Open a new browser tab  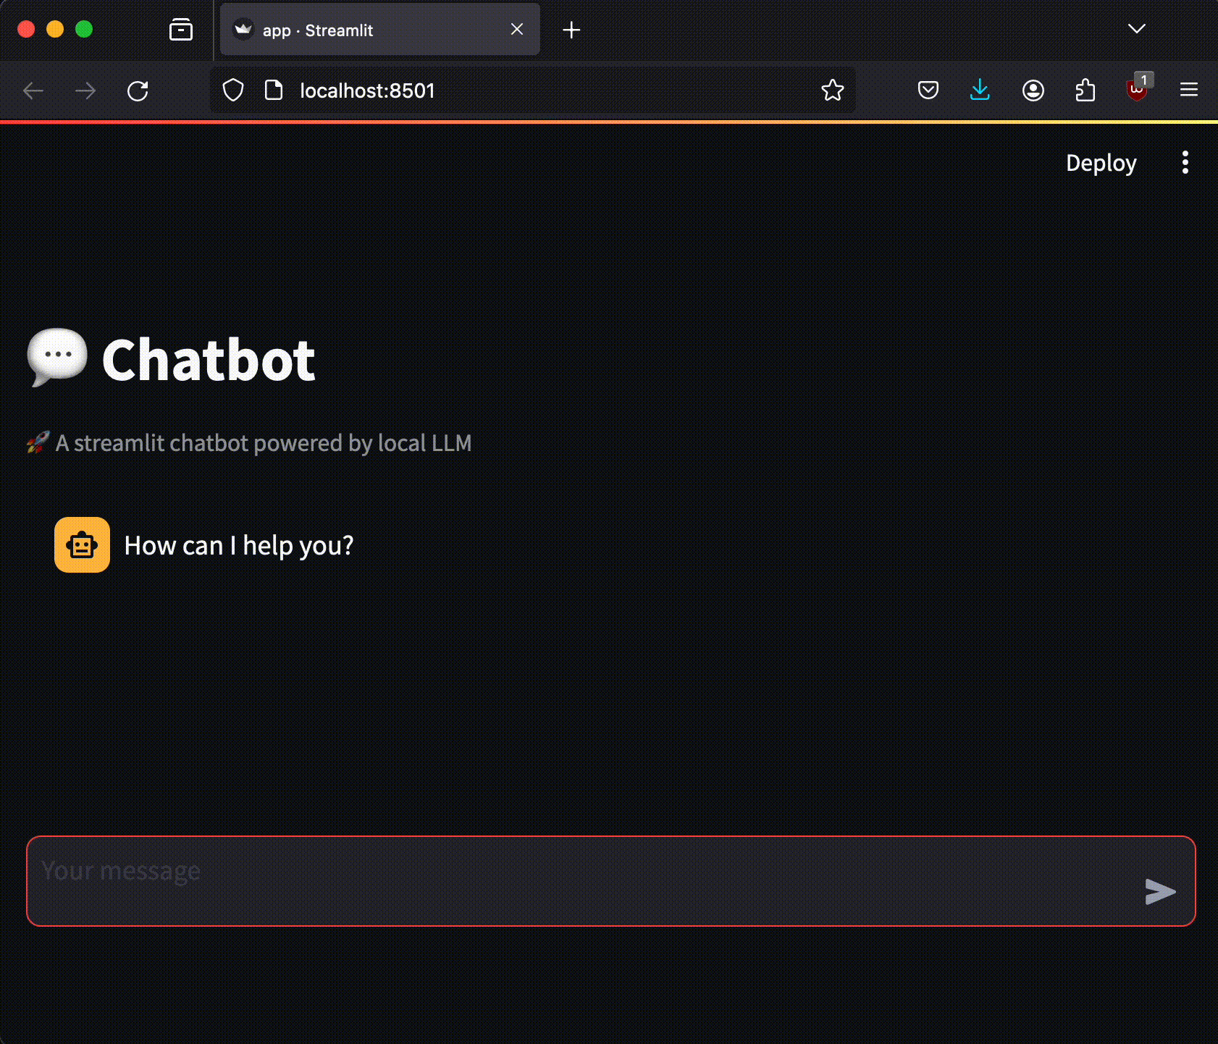pyautogui.click(x=571, y=30)
